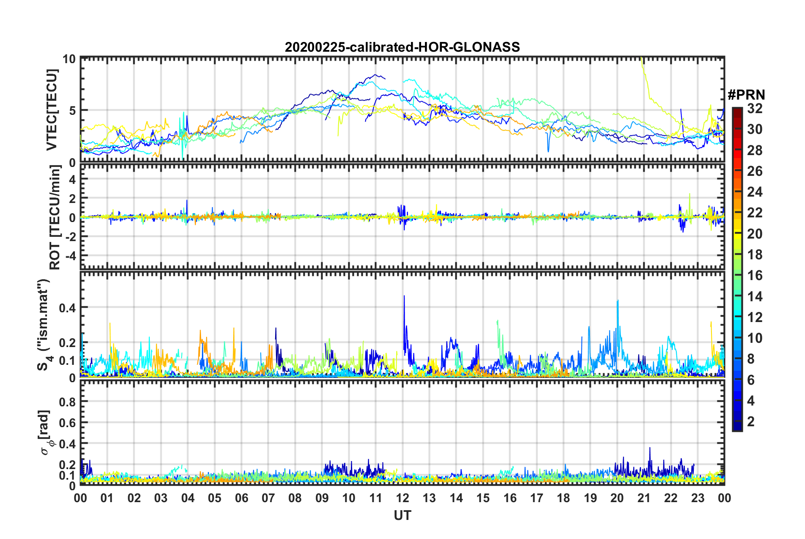Click colorbar tick label 26

755,171
